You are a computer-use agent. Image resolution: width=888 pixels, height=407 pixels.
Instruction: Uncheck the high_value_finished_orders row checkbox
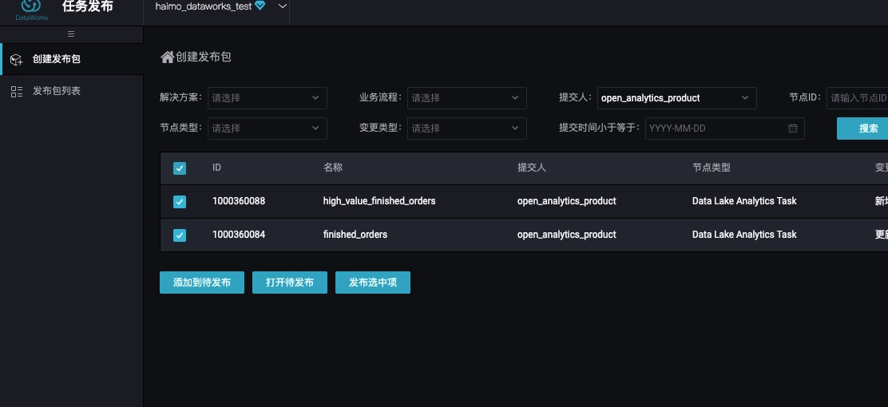(180, 202)
